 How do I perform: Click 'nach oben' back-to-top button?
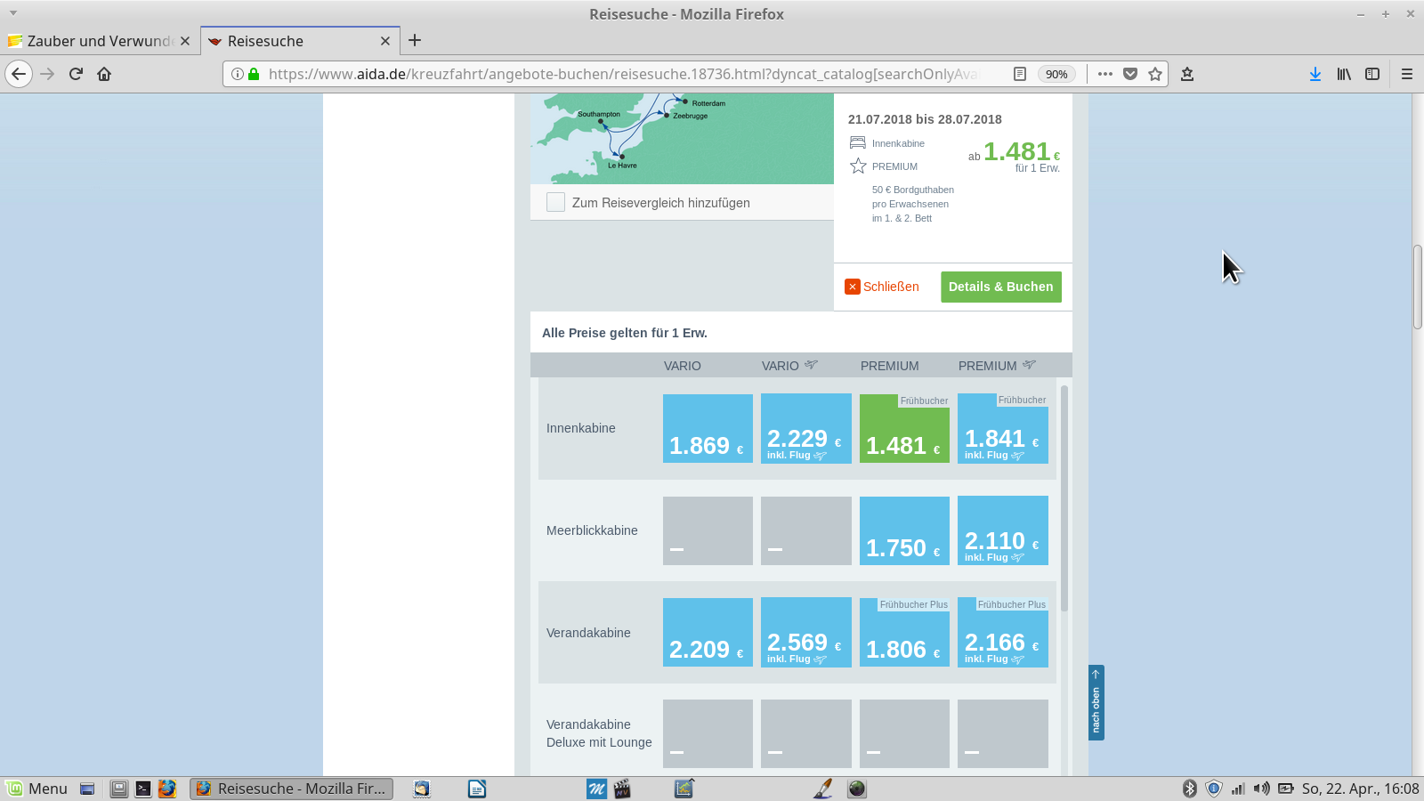(x=1096, y=702)
